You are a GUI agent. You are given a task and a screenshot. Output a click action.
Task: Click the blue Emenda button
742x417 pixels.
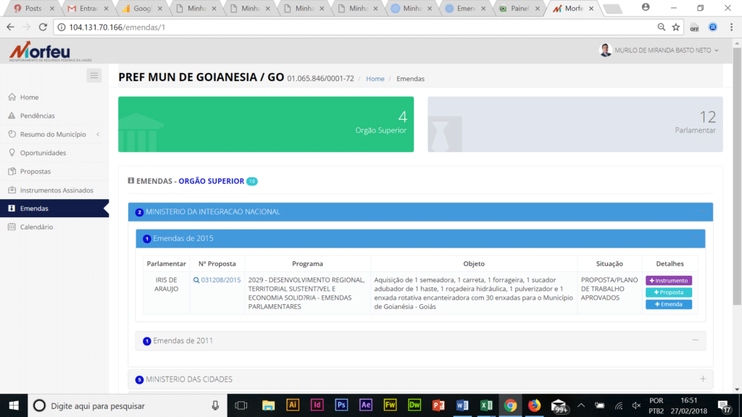tap(668, 305)
